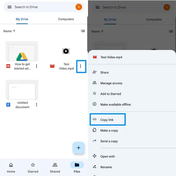Go to Home in bottom navigation
The image size is (176, 176).
tap(11, 168)
